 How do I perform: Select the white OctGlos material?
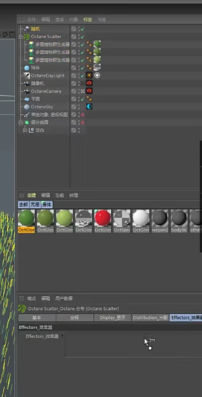pyautogui.click(x=141, y=221)
